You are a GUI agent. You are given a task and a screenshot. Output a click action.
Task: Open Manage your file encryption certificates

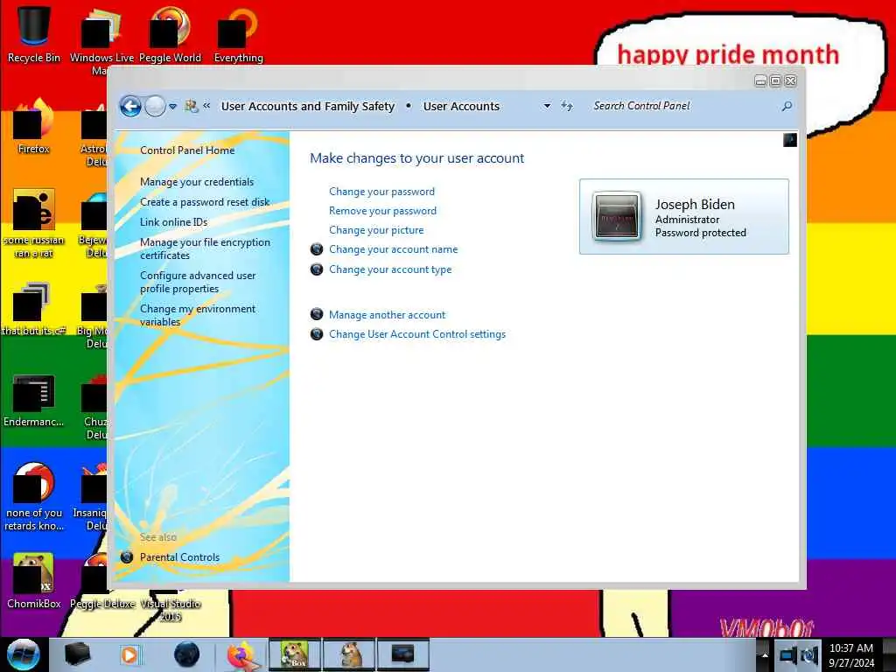click(x=205, y=248)
